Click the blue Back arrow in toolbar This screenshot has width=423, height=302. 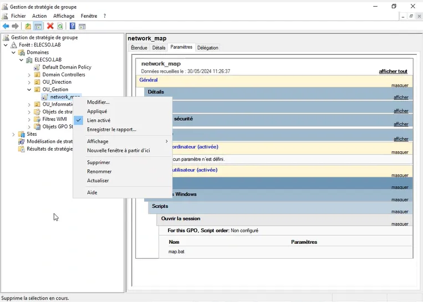6,26
